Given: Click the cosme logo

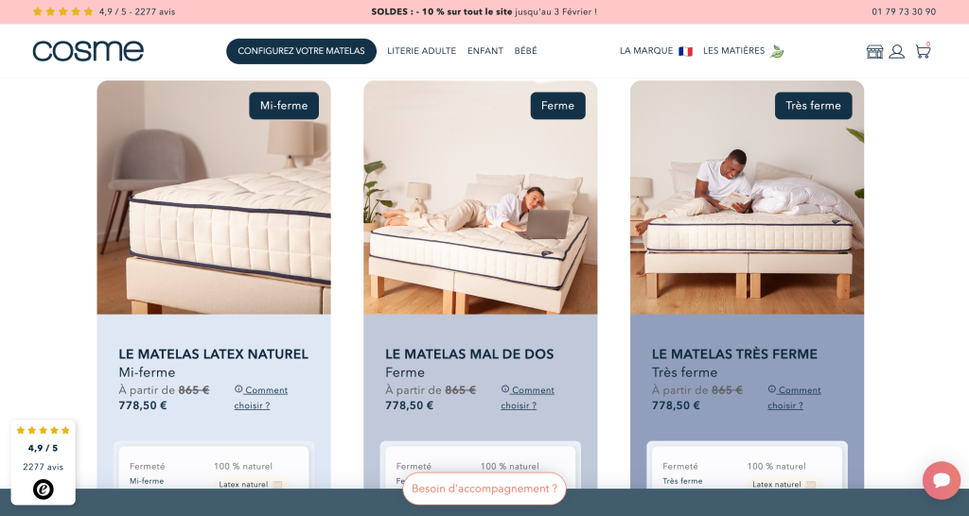Looking at the screenshot, I should [88, 51].
